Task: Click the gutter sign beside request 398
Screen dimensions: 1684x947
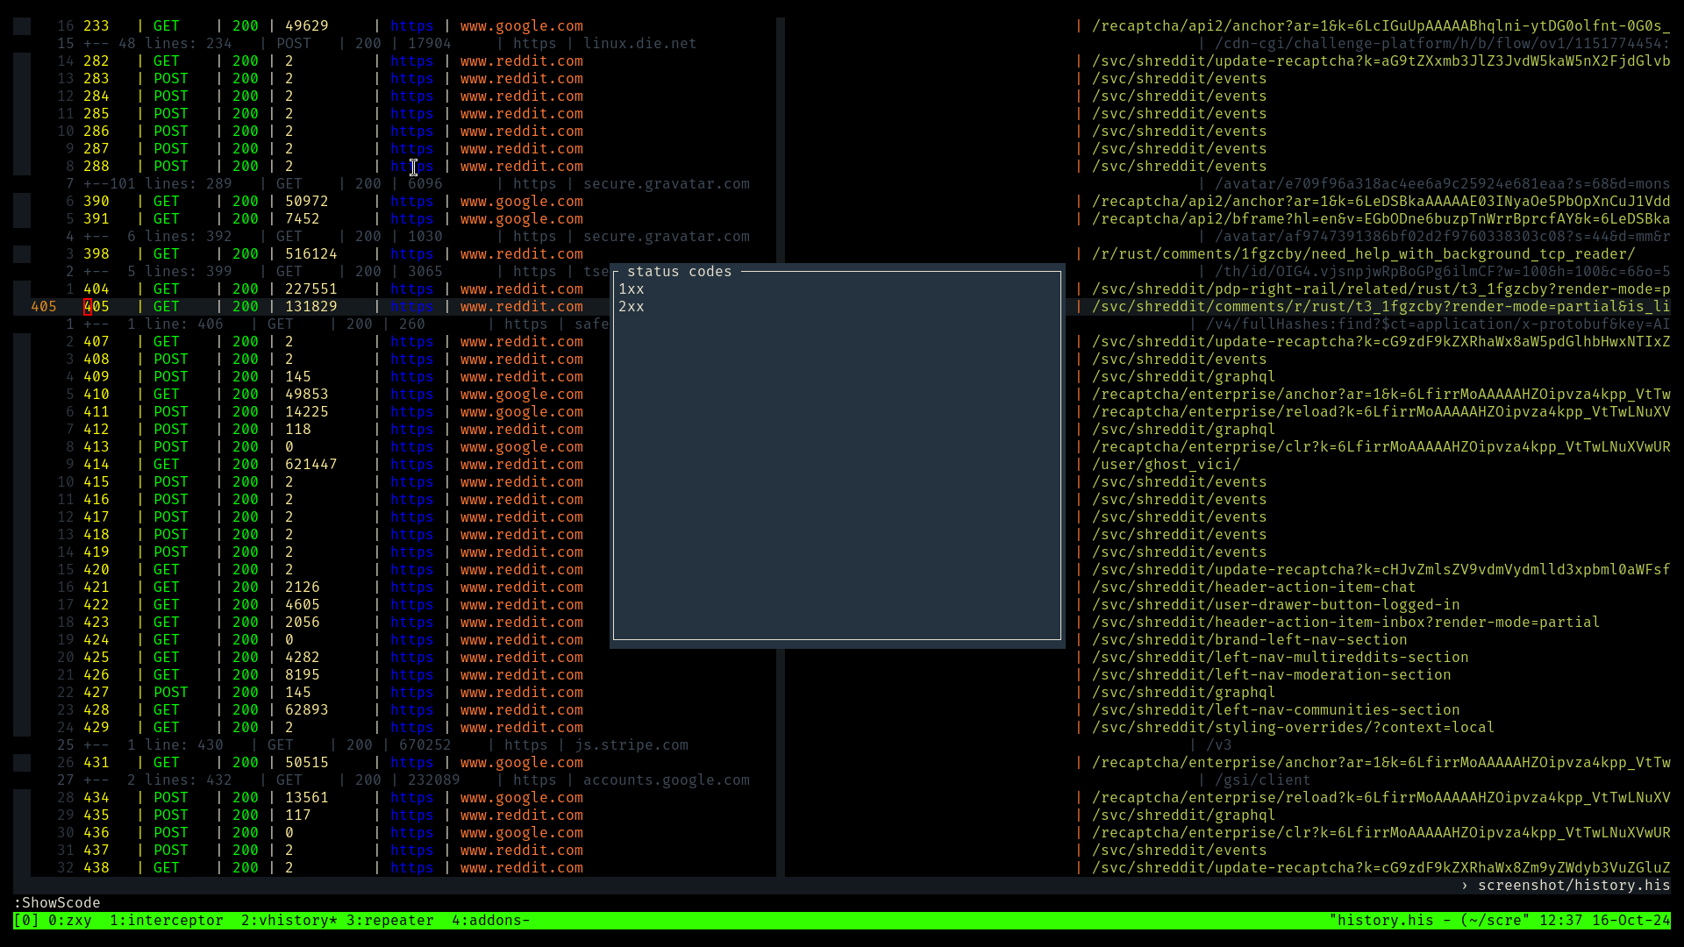Action: pos(21,253)
